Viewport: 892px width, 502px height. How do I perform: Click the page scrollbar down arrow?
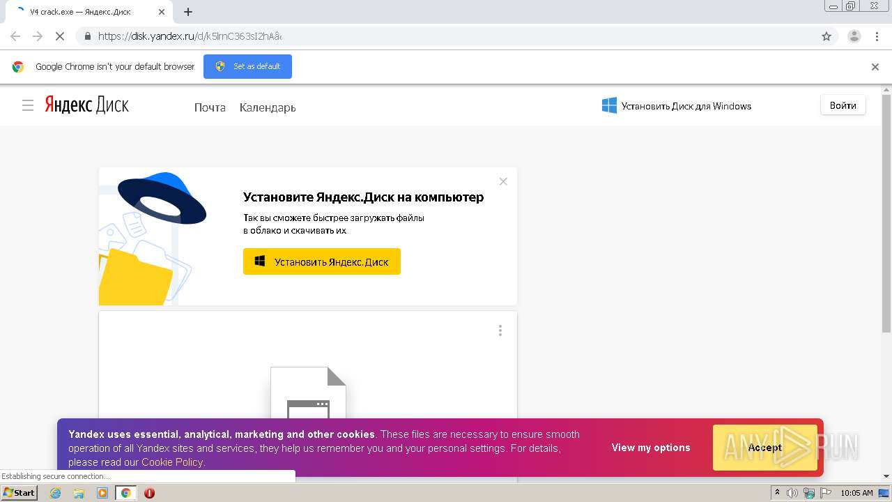point(886,476)
